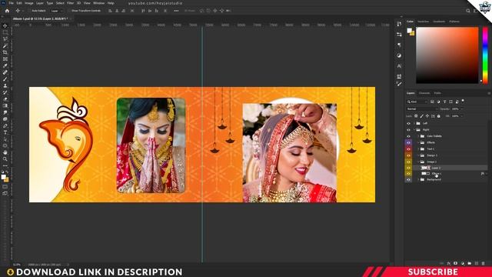Click lock position icon in Layers
Viewport: 492px width, 277px height.
427,116
